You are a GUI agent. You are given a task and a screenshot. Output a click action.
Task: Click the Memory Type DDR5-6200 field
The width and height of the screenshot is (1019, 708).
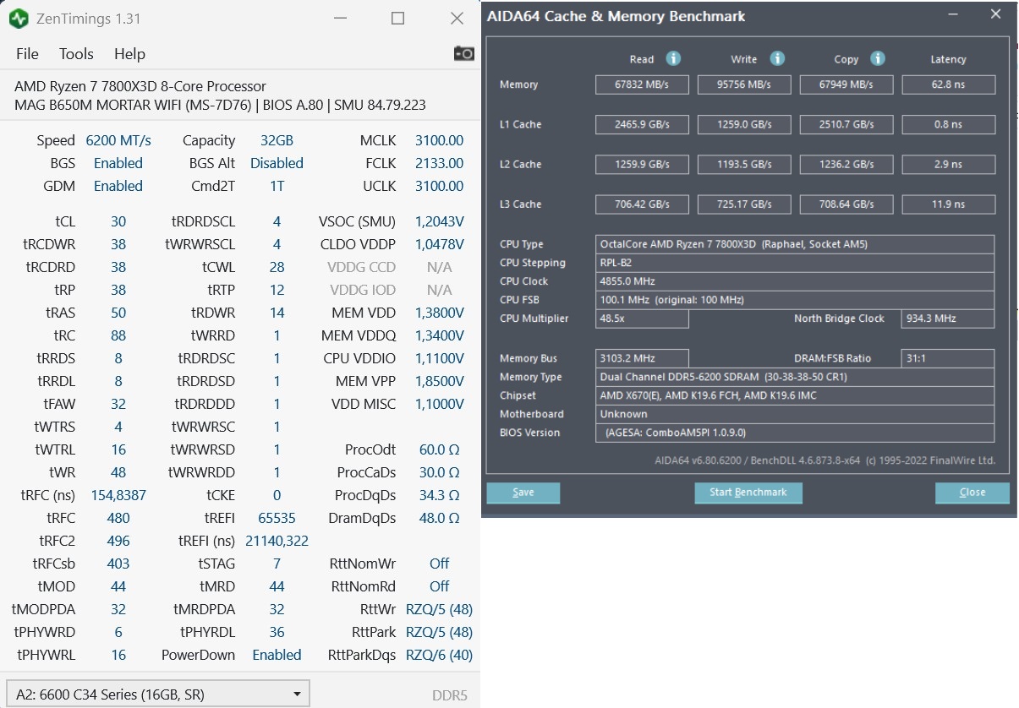795,377
